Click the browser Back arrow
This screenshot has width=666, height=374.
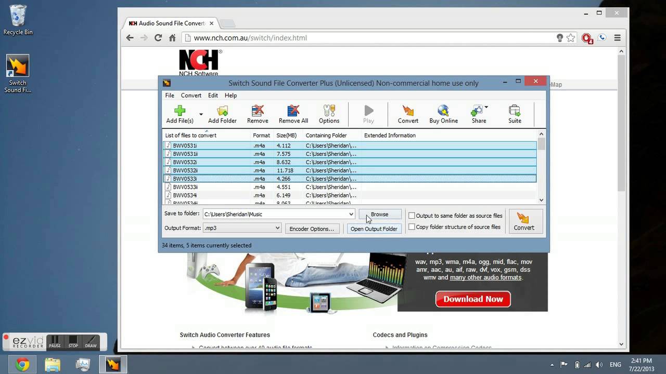(130, 38)
